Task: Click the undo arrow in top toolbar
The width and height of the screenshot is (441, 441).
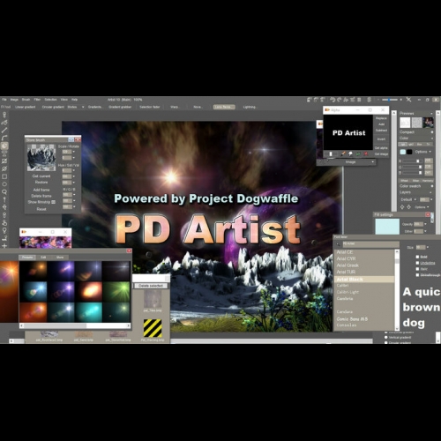Action: tap(333, 100)
